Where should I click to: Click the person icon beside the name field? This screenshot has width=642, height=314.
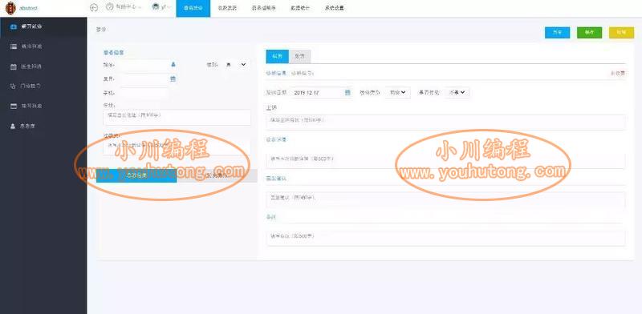point(173,65)
